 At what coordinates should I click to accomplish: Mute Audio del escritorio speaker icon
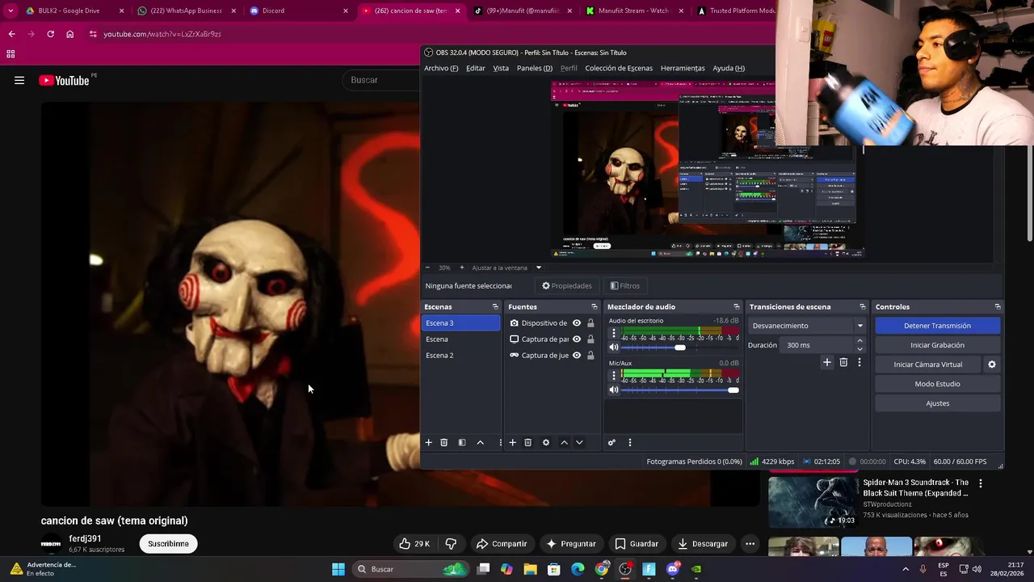[x=614, y=348]
